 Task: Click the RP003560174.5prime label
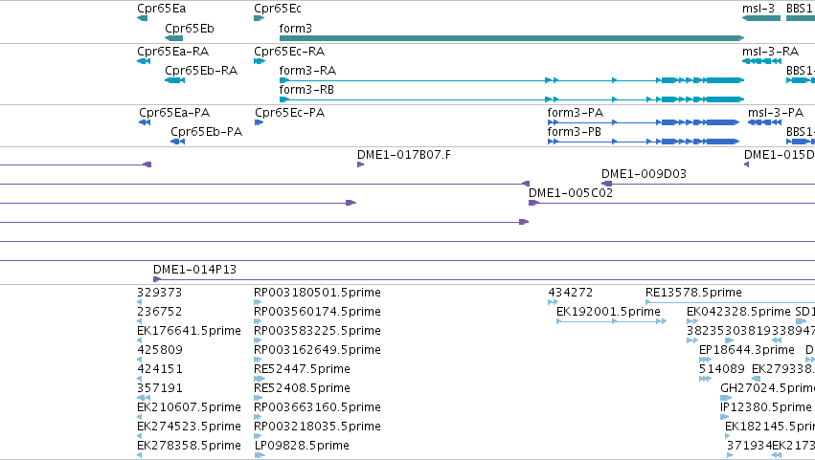(318, 312)
